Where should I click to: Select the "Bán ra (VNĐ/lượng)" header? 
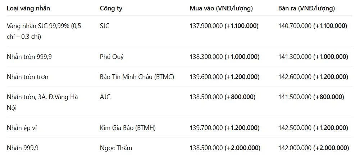point(306,9)
